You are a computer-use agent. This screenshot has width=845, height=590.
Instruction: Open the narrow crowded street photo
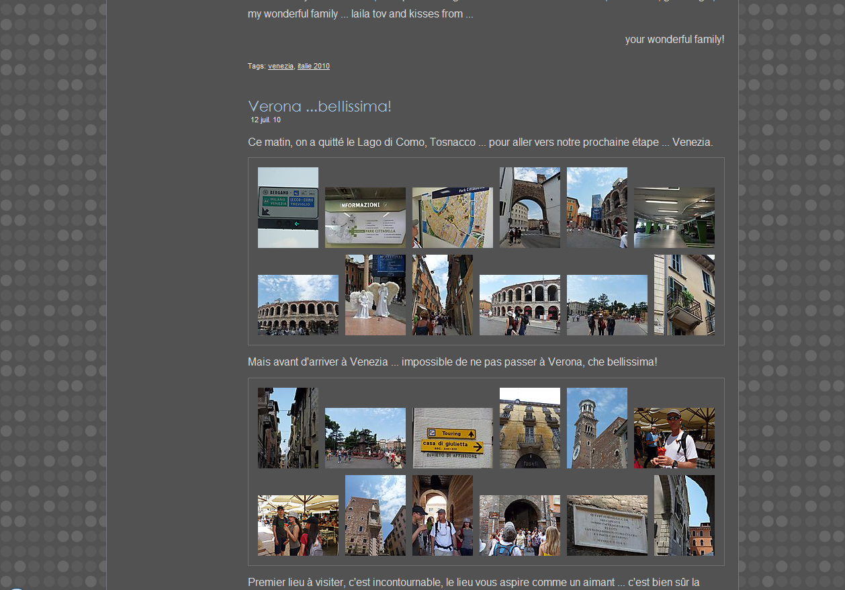pos(442,295)
